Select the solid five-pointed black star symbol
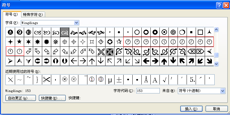 19,42
